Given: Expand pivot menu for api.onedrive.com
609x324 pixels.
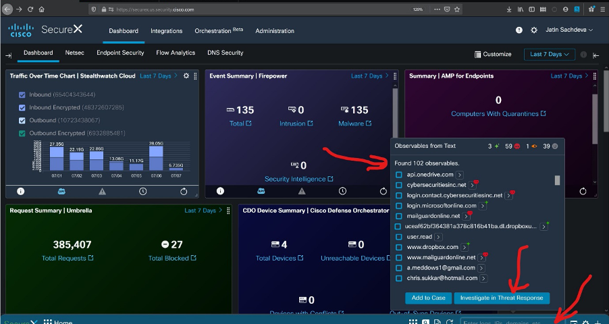Looking at the screenshot, I should tap(460, 175).
